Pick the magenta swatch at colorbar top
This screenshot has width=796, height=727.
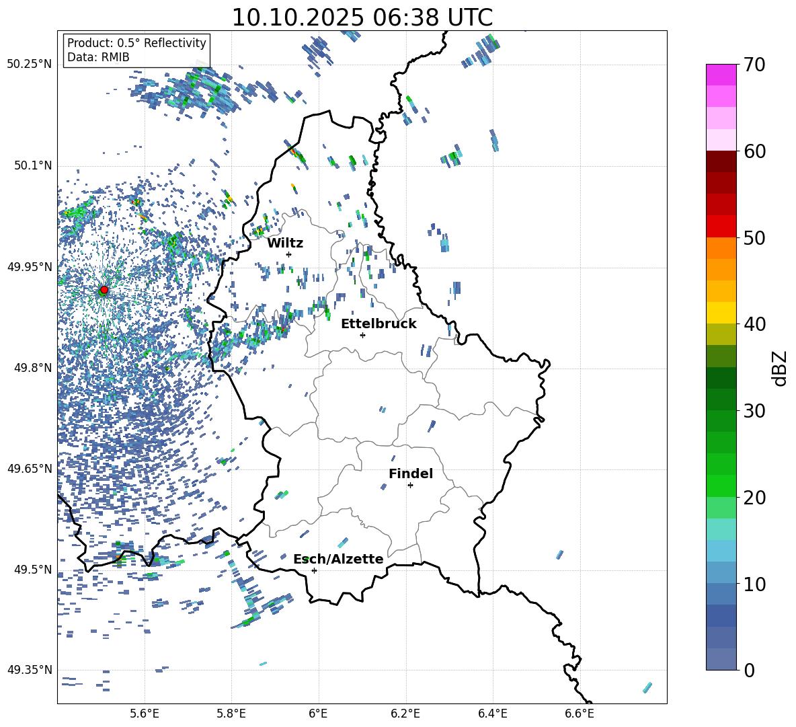click(x=721, y=75)
